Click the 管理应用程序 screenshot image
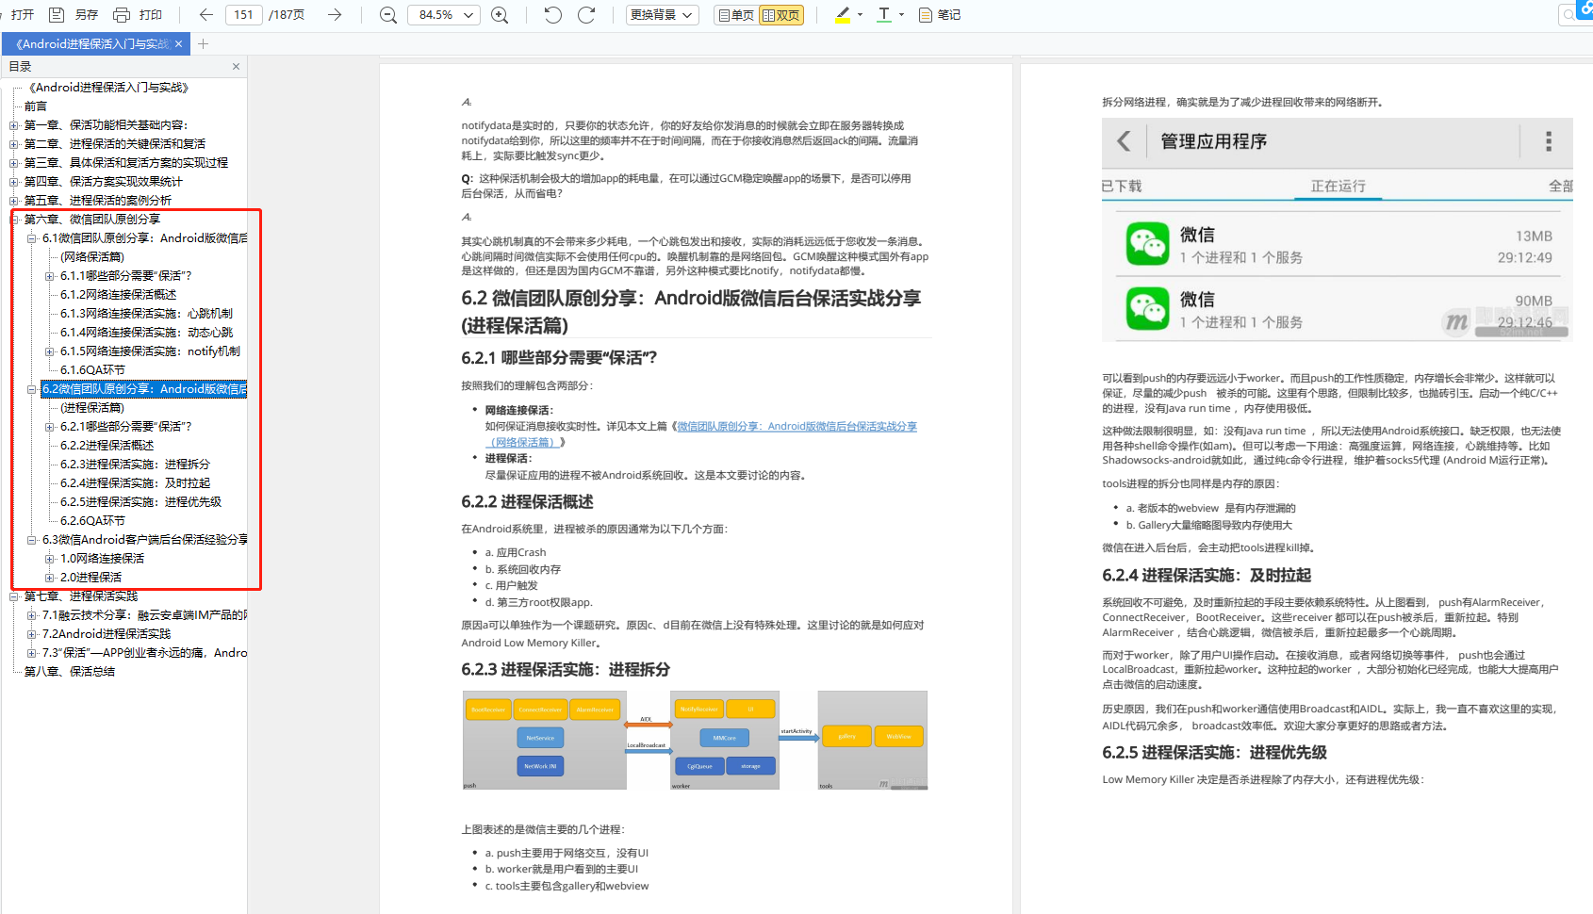The width and height of the screenshot is (1593, 914). coord(1337,230)
